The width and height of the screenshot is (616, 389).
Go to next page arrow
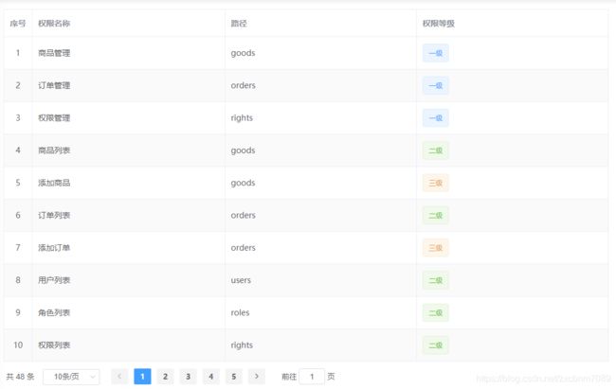coord(257,377)
